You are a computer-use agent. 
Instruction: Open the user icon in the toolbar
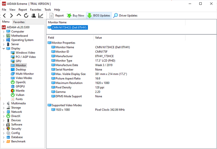(33, 16)
